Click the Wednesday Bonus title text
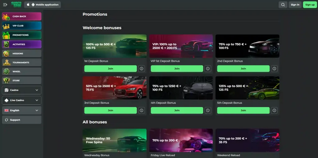Image resolution: width=318 pixels, height=158 pixels. 97,155
